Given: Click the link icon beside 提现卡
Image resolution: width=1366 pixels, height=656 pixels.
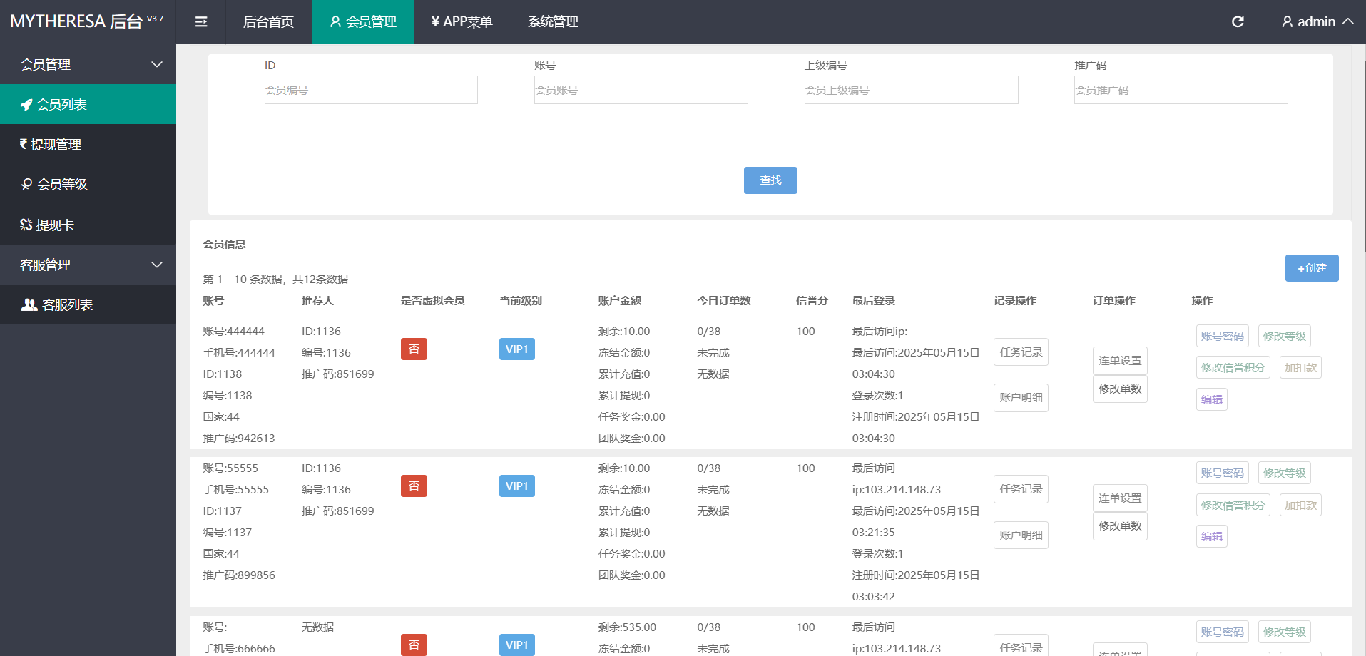Looking at the screenshot, I should click(x=26, y=225).
